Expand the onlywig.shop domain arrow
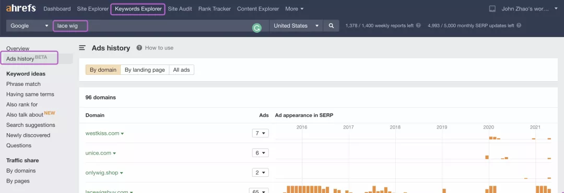This screenshot has height=193, width=564. click(122, 173)
